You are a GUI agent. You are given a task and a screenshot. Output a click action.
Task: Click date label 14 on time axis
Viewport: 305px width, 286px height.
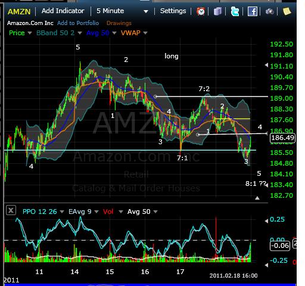74,272
